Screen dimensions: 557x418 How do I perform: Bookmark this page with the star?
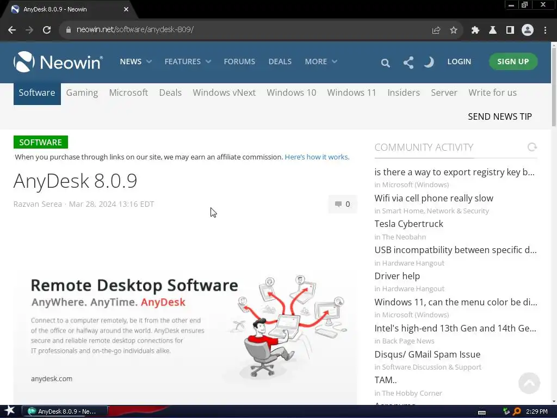pos(454,30)
